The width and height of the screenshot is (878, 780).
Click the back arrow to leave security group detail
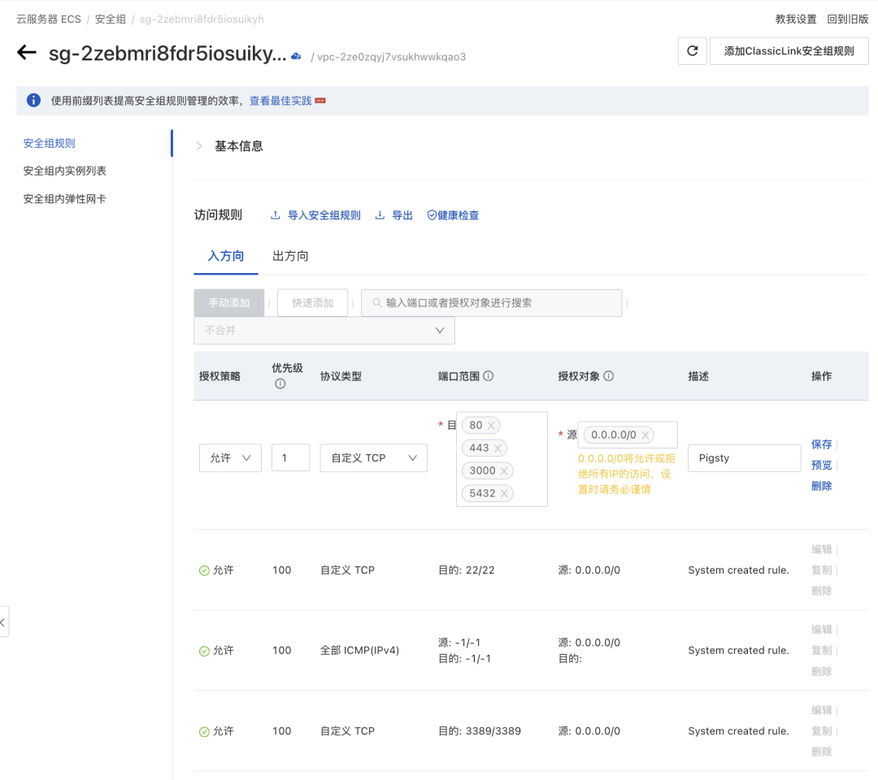point(27,51)
